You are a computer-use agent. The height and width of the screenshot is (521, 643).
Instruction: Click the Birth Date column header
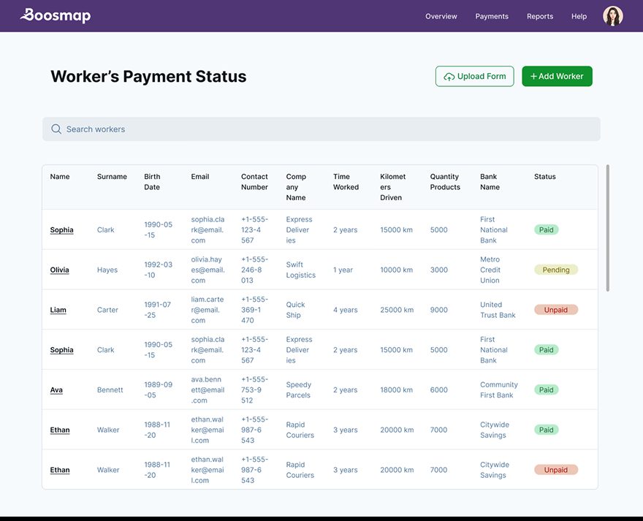click(x=152, y=182)
